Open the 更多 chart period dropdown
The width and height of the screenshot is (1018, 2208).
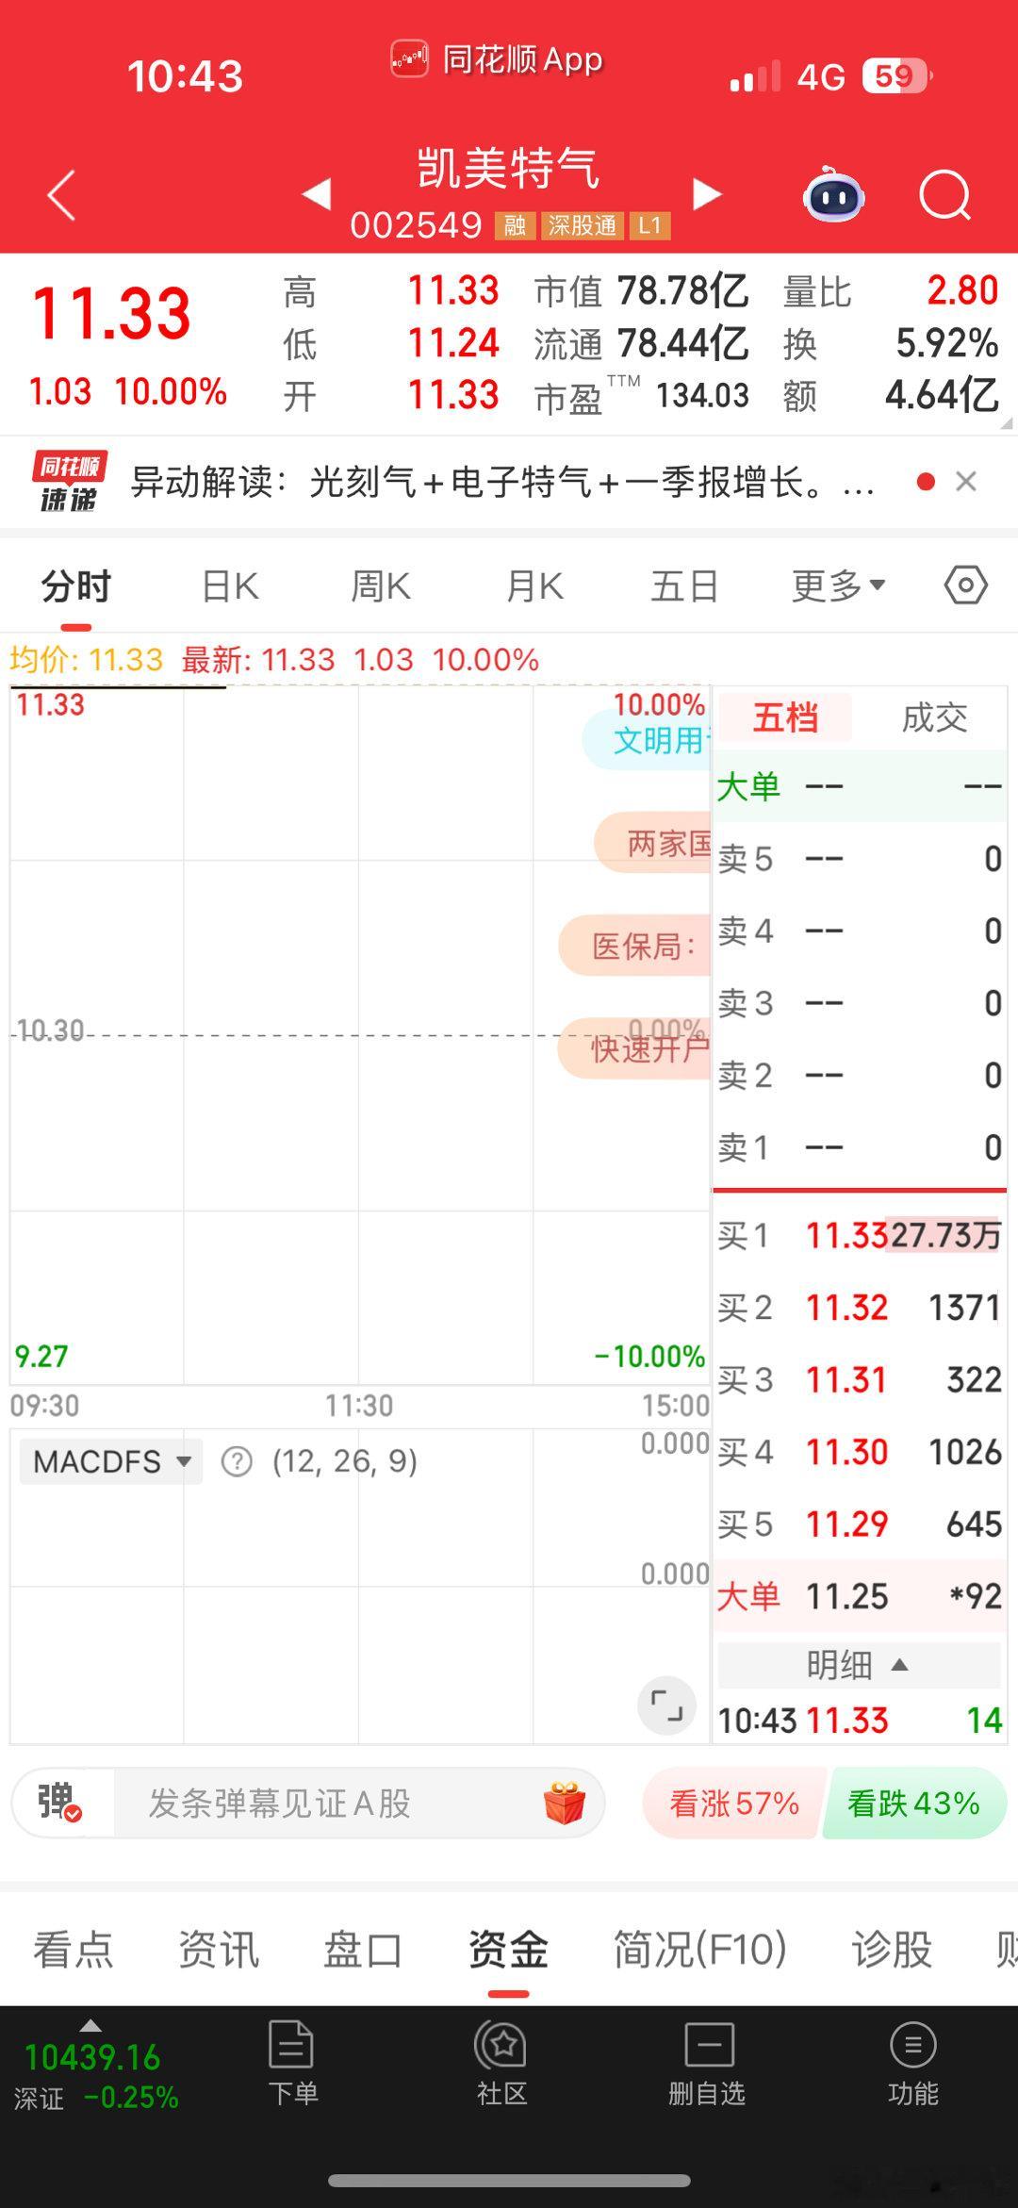pos(838,585)
